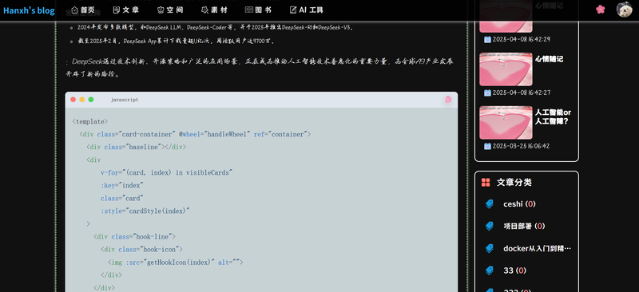Click the <img :src="getHookIcon(index)" code line
Image resolution: width=639 pixels, height=292 pixels.
point(175,262)
